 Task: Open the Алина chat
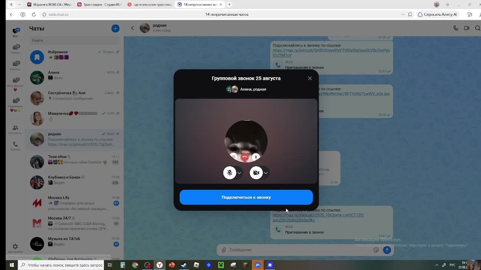[74, 78]
